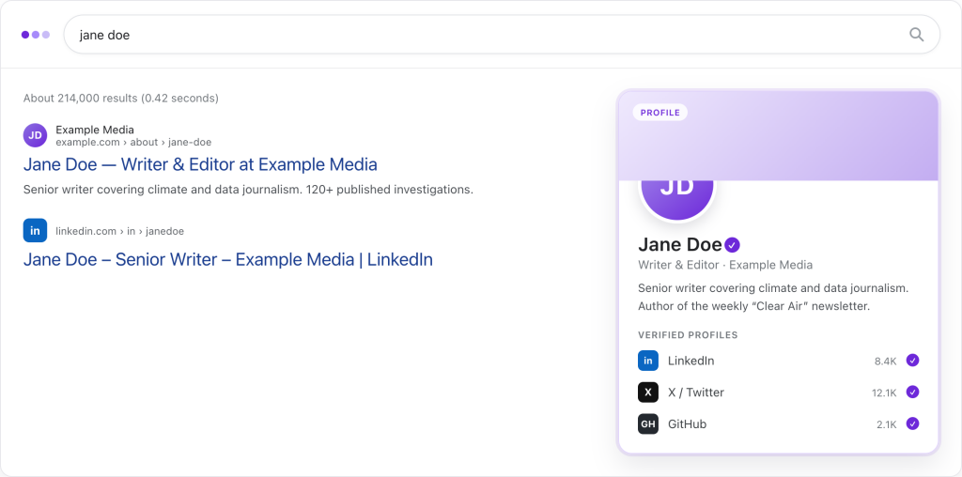Click the verified badge beside Jane Doe name
Viewport: 962px width, 477px height.
point(732,245)
